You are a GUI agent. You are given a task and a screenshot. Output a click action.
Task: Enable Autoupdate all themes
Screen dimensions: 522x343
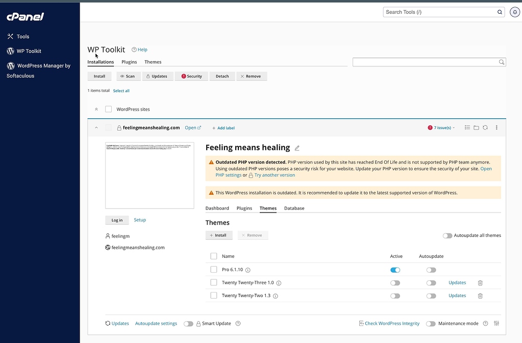[x=448, y=235]
